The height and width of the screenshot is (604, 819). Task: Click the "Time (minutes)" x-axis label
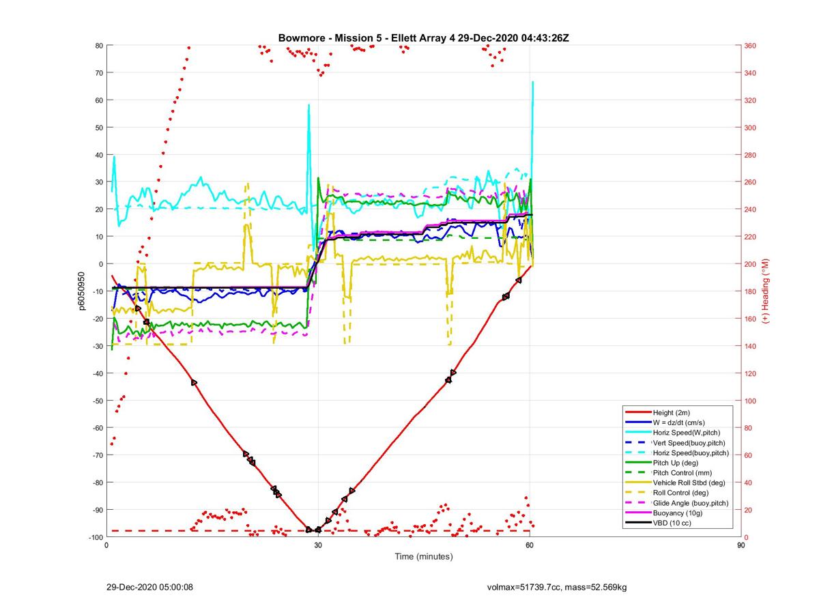pyautogui.click(x=424, y=557)
